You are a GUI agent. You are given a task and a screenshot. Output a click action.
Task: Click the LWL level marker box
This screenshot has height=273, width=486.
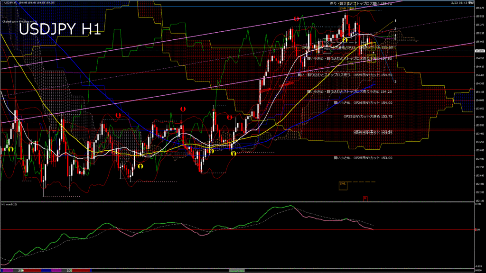click(x=343, y=184)
